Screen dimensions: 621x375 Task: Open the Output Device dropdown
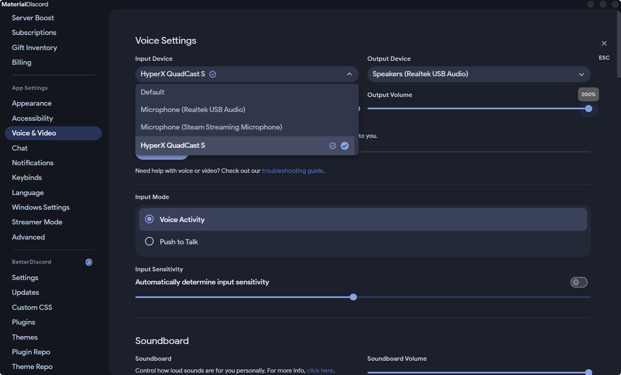point(479,74)
